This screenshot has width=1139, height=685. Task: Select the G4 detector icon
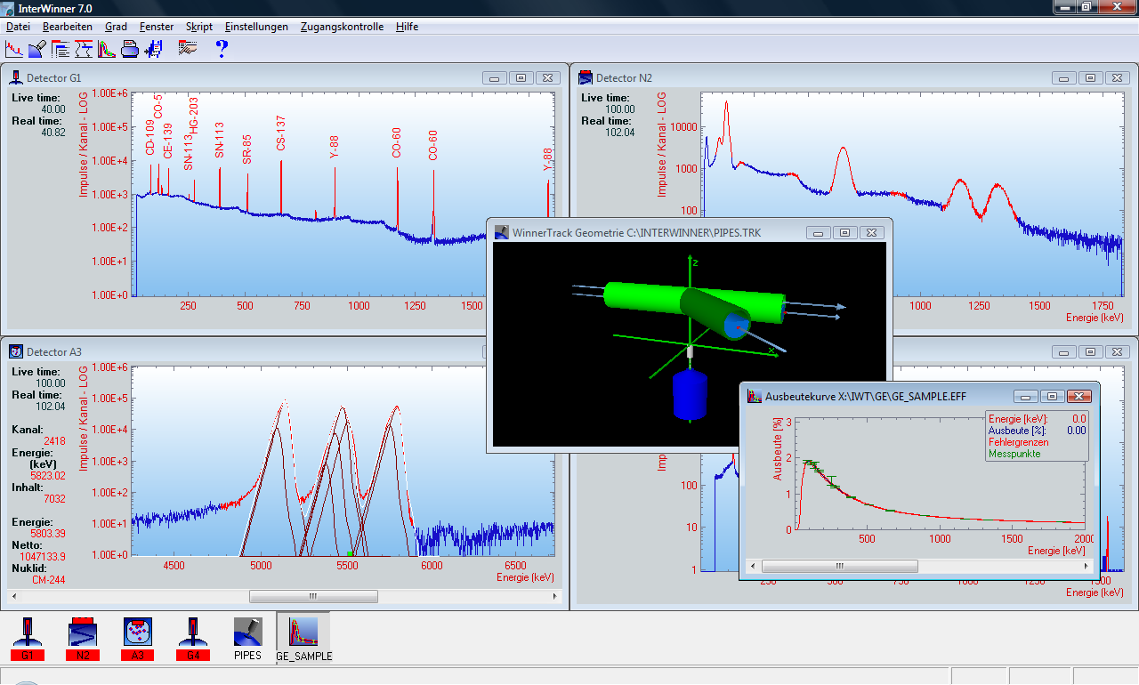pos(193,639)
